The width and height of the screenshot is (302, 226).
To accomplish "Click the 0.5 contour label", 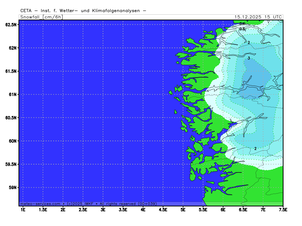I will click(242, 29).
